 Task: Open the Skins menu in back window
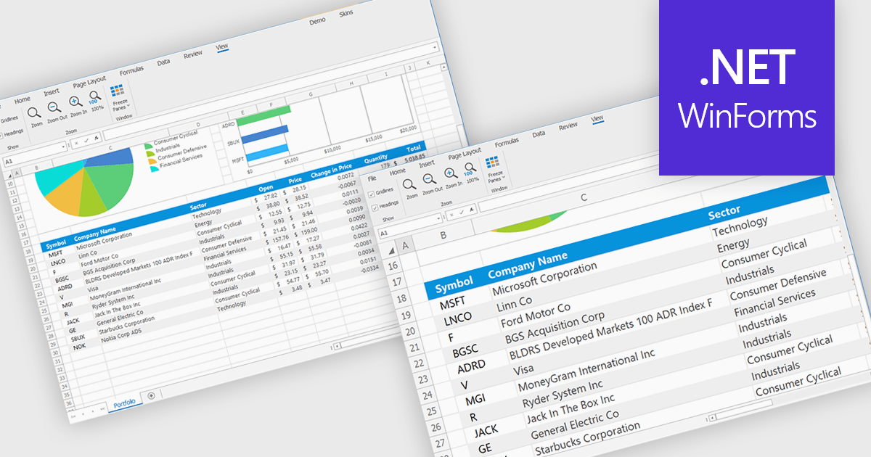pyautogui.click(x=346, y=13)
